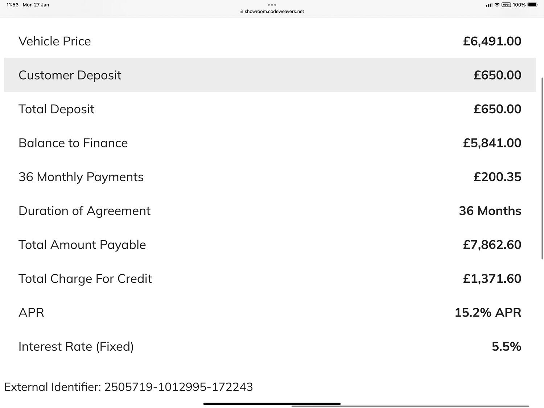The height and width of the screenshot is (408, 544).
Task: Click the Vehicle Price amount £6,491.00
Action: pyautogui.click(x=492, y=41)
